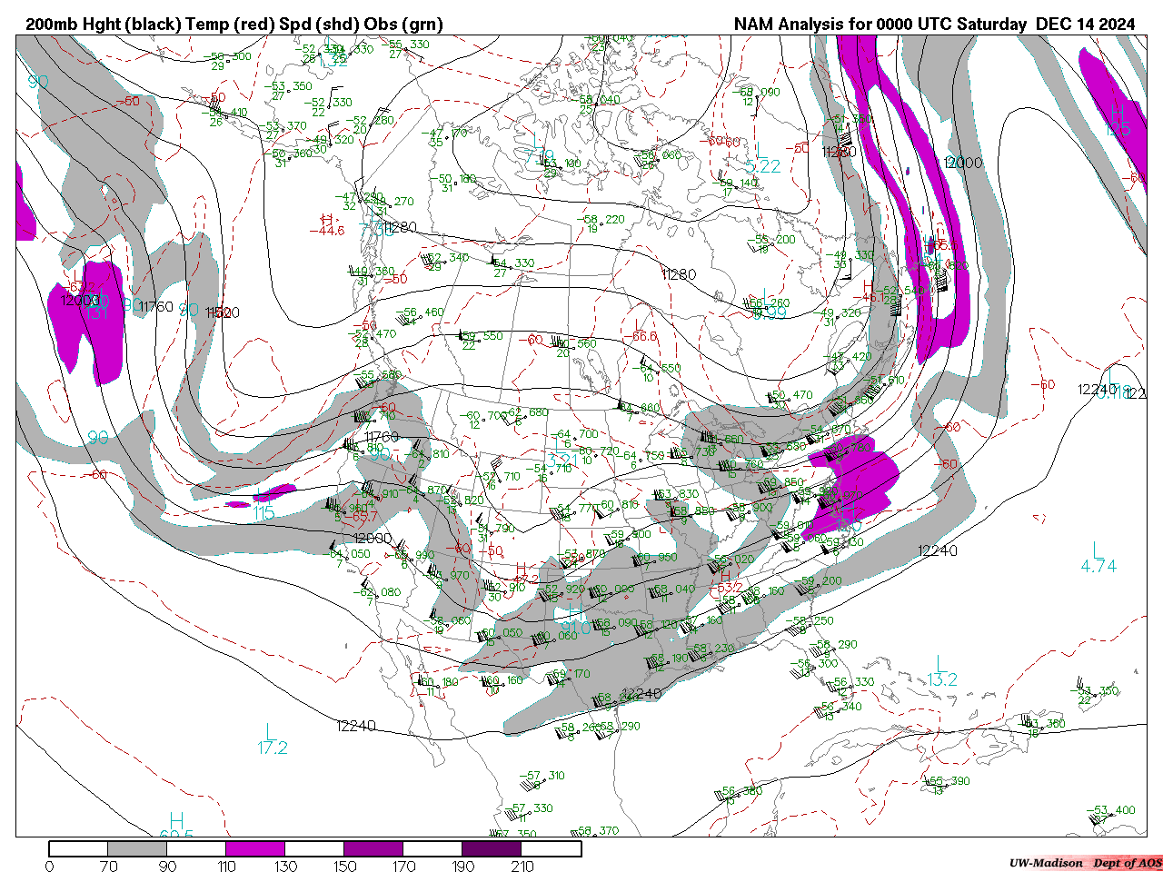Open the UW-Madison Dept of AOS credit
This screenshot has width=1163, height=872.
pyautogui.click(x=1085, y=863)
